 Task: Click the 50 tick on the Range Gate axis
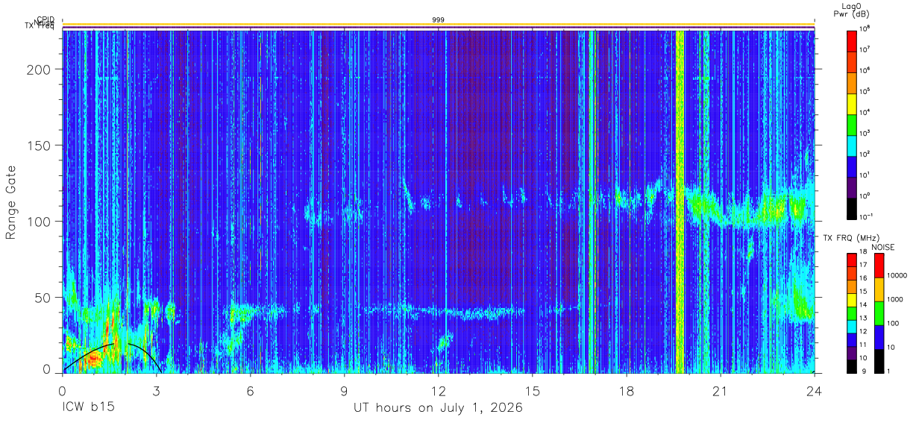click(44, 298)
